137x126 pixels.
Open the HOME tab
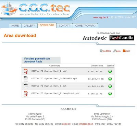pyautogui.click(x=15, y=26)
